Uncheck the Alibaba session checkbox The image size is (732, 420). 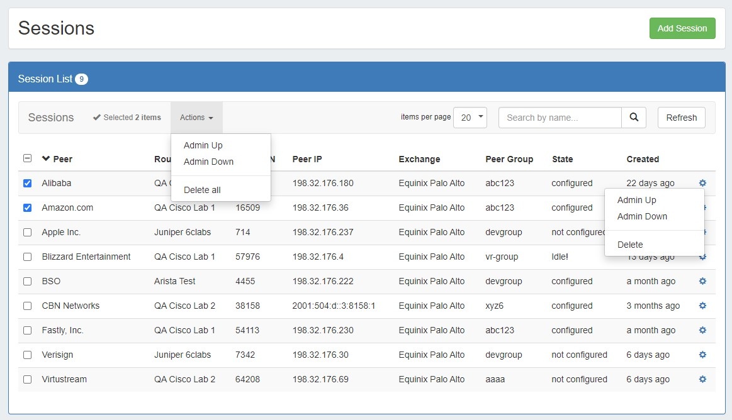[27, 184]
